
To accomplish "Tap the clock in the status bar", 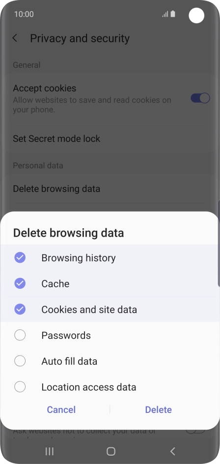I will 24,14.
